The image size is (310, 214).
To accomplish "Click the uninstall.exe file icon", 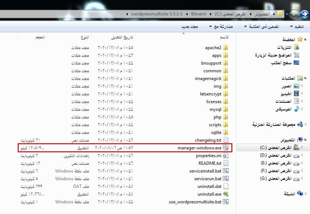I will pos(226,194).
